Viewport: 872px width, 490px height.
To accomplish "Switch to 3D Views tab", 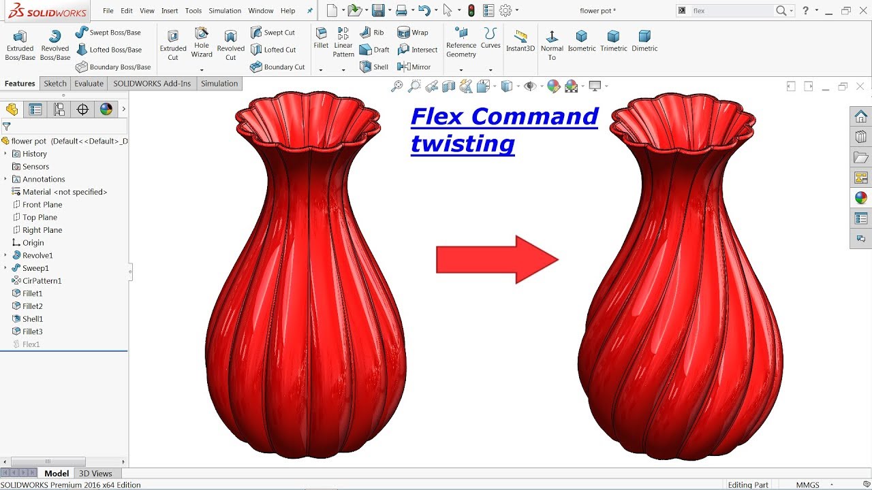I will (95, 474).
